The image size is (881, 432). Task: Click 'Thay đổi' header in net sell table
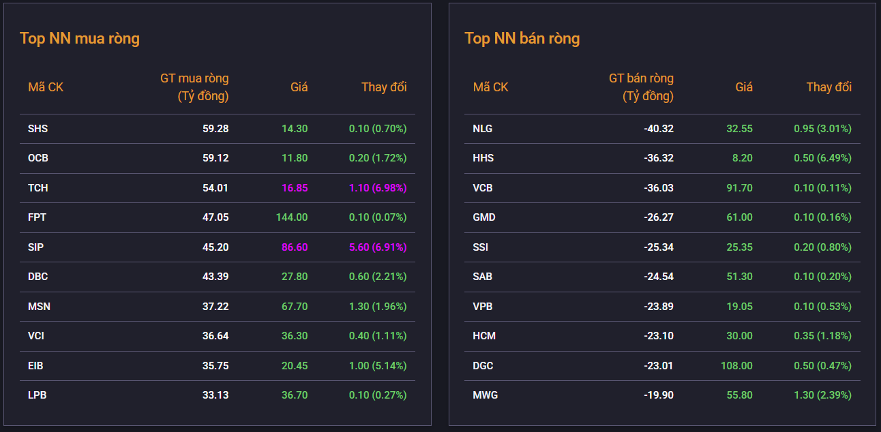[x=829, y=87]
